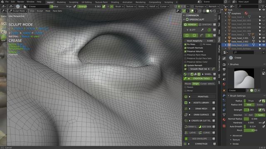Click the Lathe tool icon

[186, 133]
